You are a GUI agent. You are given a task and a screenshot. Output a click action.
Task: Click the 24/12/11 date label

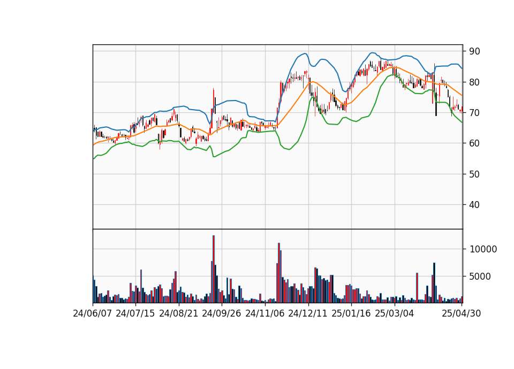click(x=308, y=313)
